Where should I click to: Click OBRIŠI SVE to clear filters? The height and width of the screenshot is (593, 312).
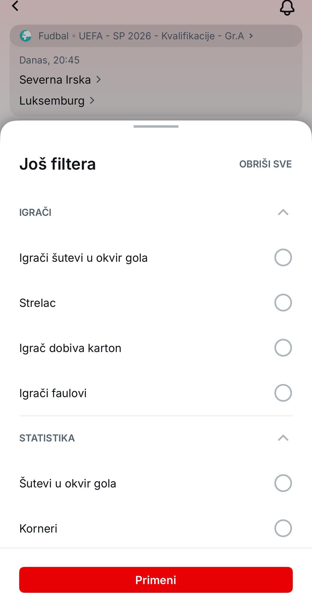[265, 164]
